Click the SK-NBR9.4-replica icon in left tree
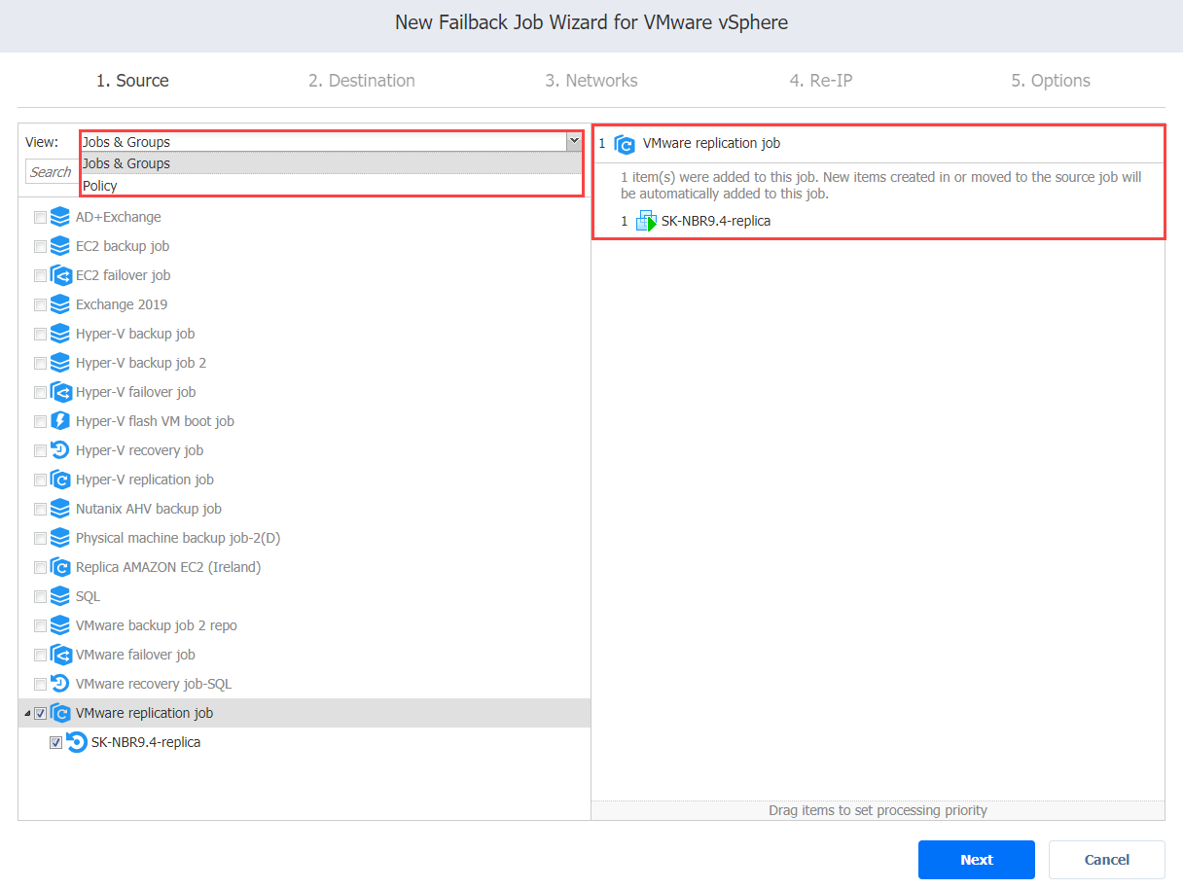The image size is (1183, 889). pyautogui.click(x=76, y=742)
